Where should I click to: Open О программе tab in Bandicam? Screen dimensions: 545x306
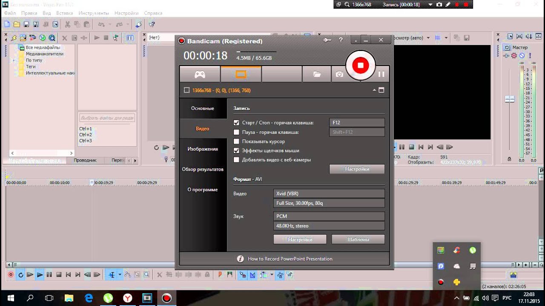click(203, 190)
